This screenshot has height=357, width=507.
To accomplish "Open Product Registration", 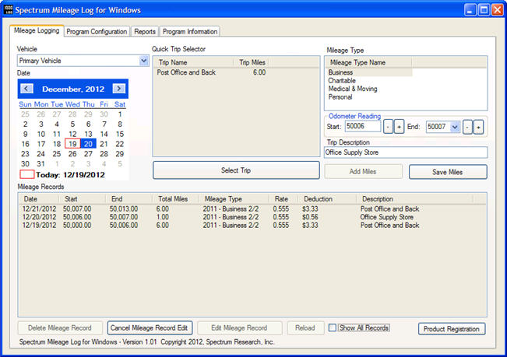I will tap(452, 329).
